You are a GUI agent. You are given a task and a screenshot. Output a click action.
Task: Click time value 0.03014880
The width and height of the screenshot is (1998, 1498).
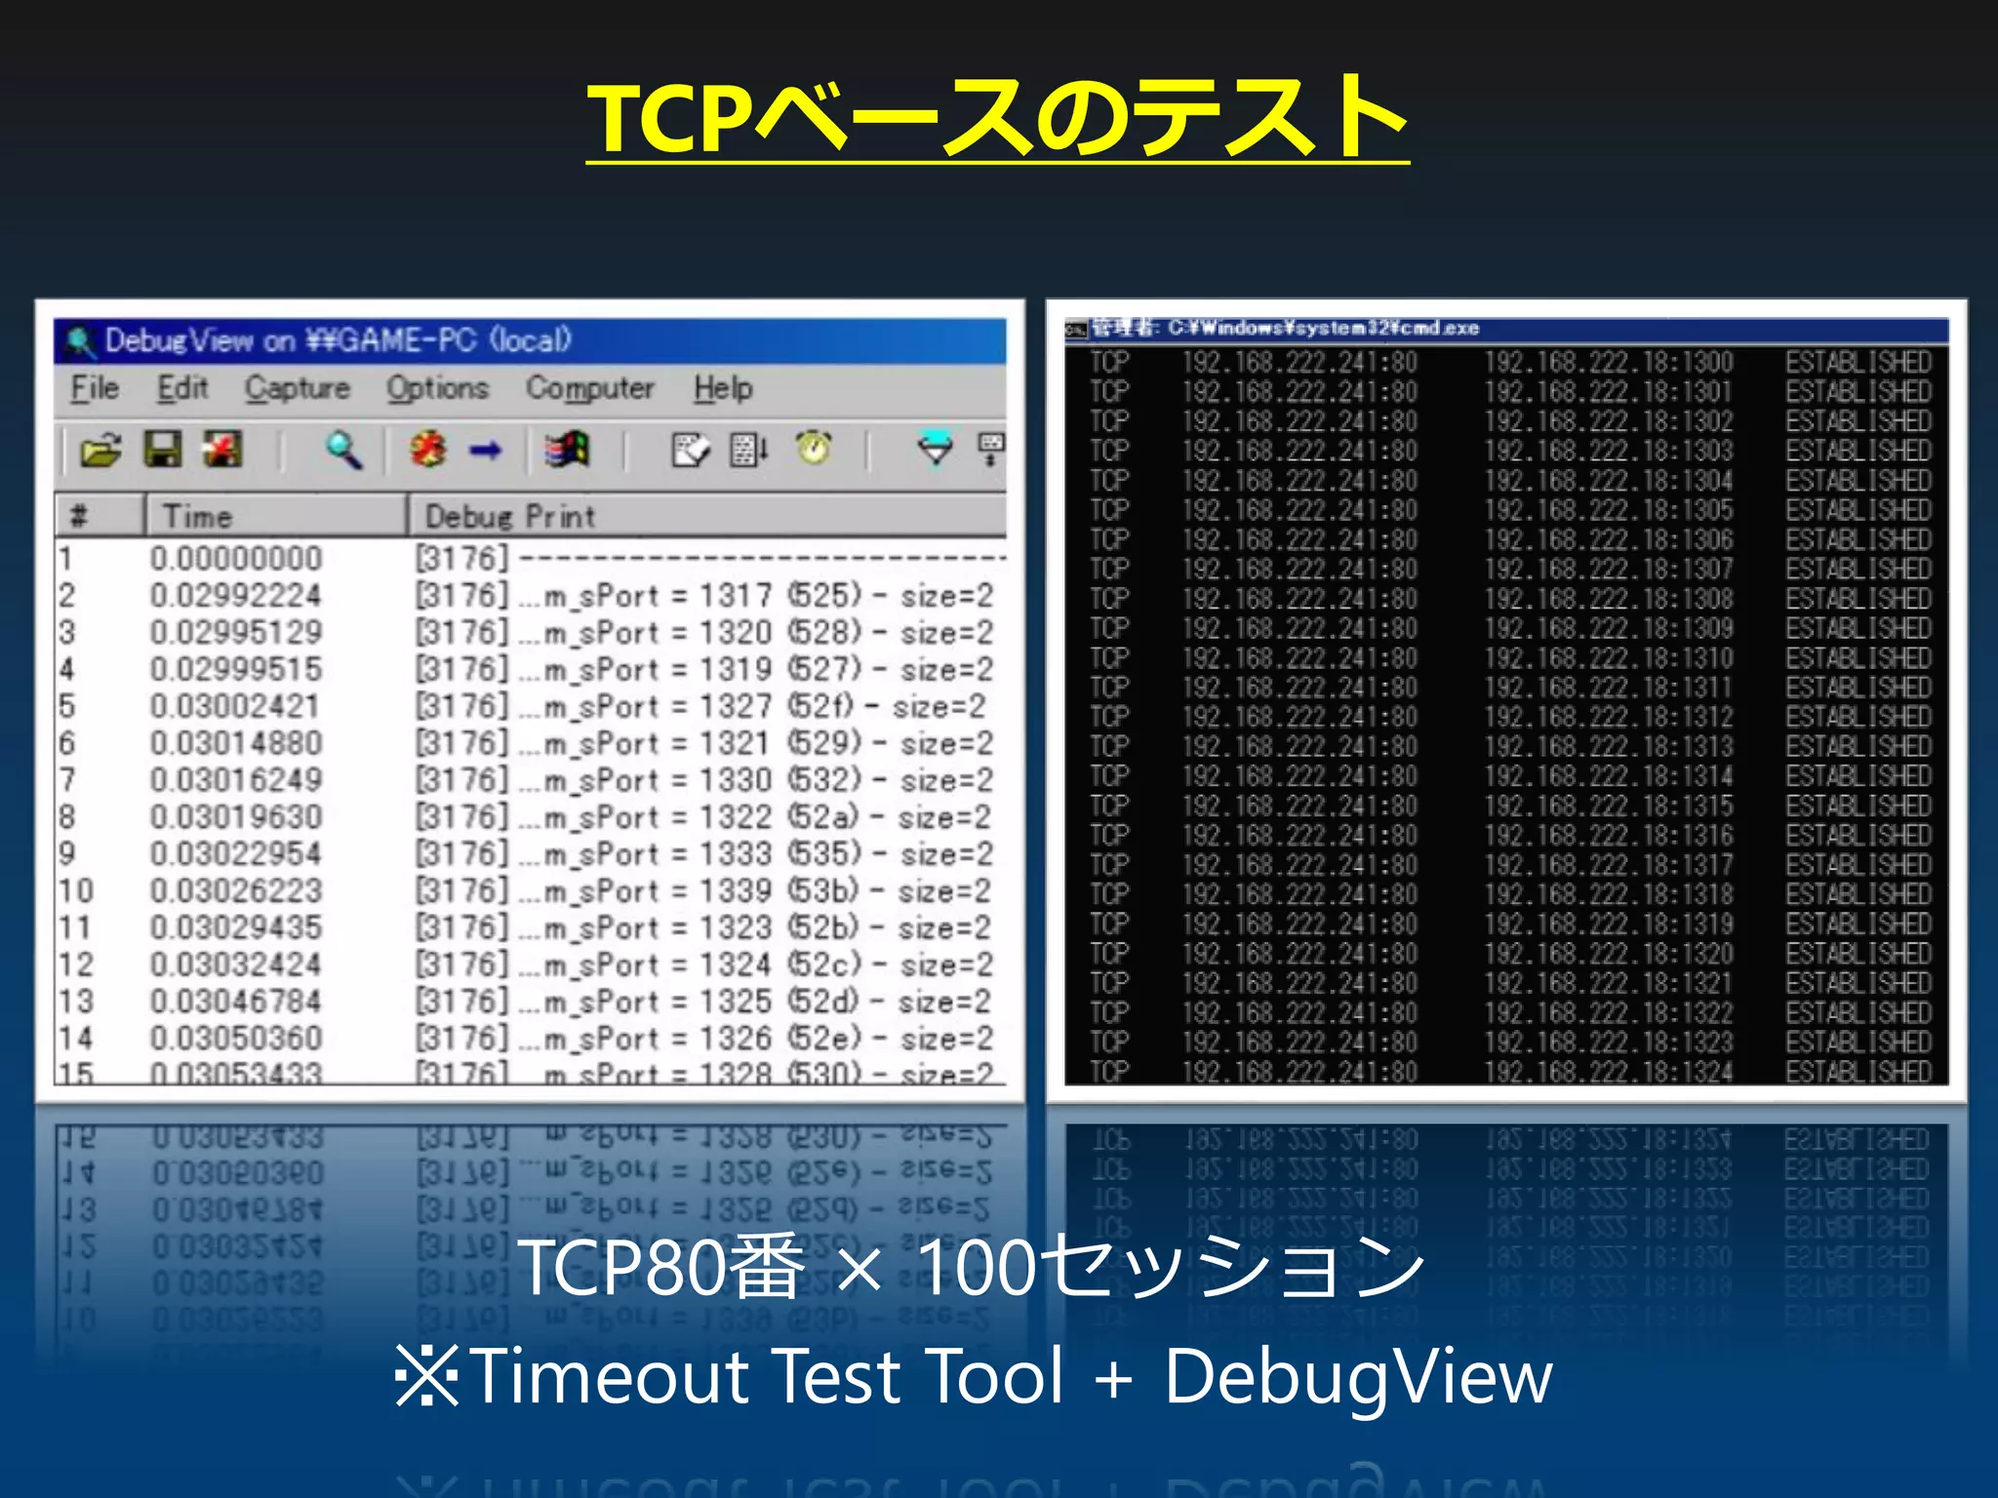[x=235, y=743]
